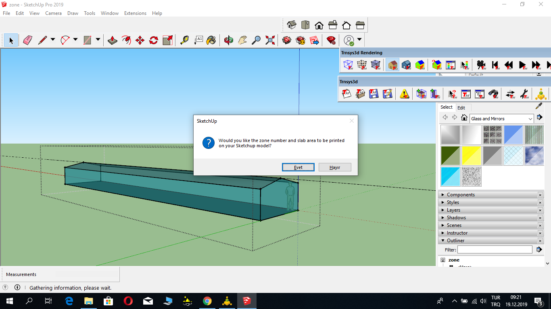Pick the dark green glass swatch
Image resolution: width=551 pixels, height=309 pixels.
pos(451,156)
